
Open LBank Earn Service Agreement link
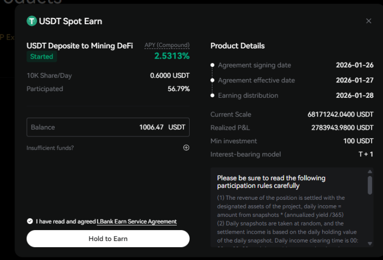click(137, 221)
